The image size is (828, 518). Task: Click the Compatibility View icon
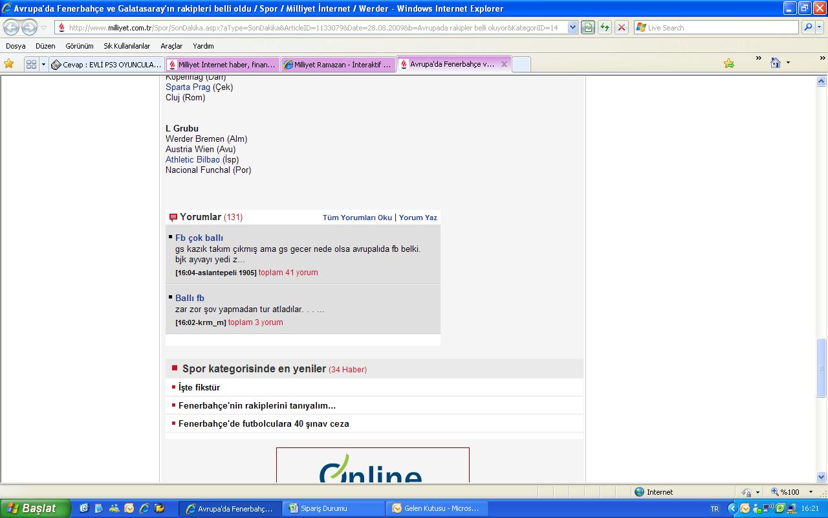(x=588, y=27)
